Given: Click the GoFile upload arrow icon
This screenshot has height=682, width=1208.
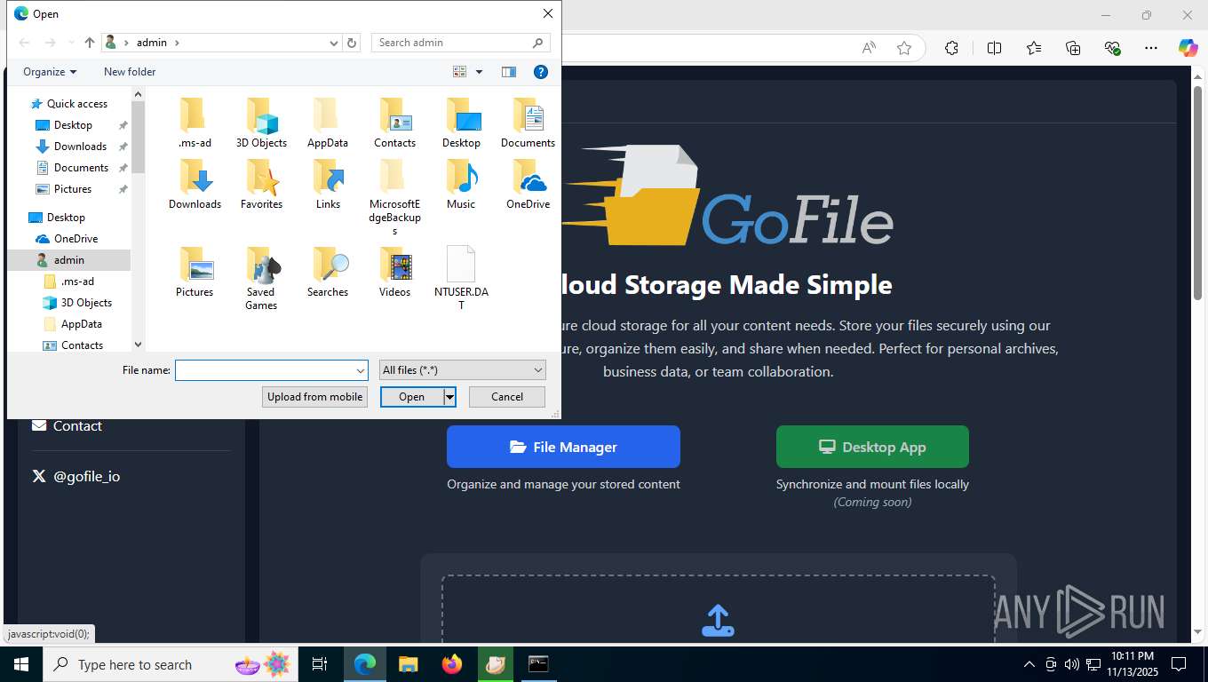Looking at the screenshot, I should point(718,621).
